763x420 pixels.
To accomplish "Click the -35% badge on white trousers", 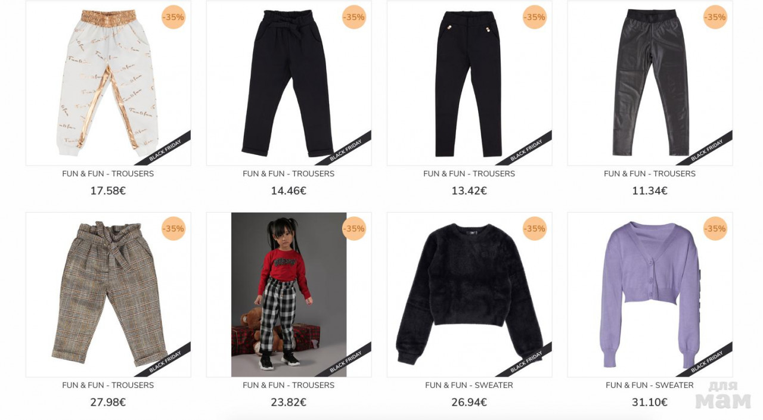I will coord(173,17).
